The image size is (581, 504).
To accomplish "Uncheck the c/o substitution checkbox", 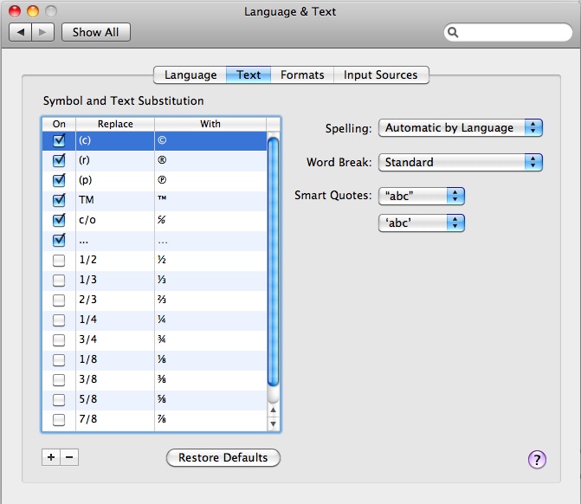I will pyautogui.click(x=59, y=220).
